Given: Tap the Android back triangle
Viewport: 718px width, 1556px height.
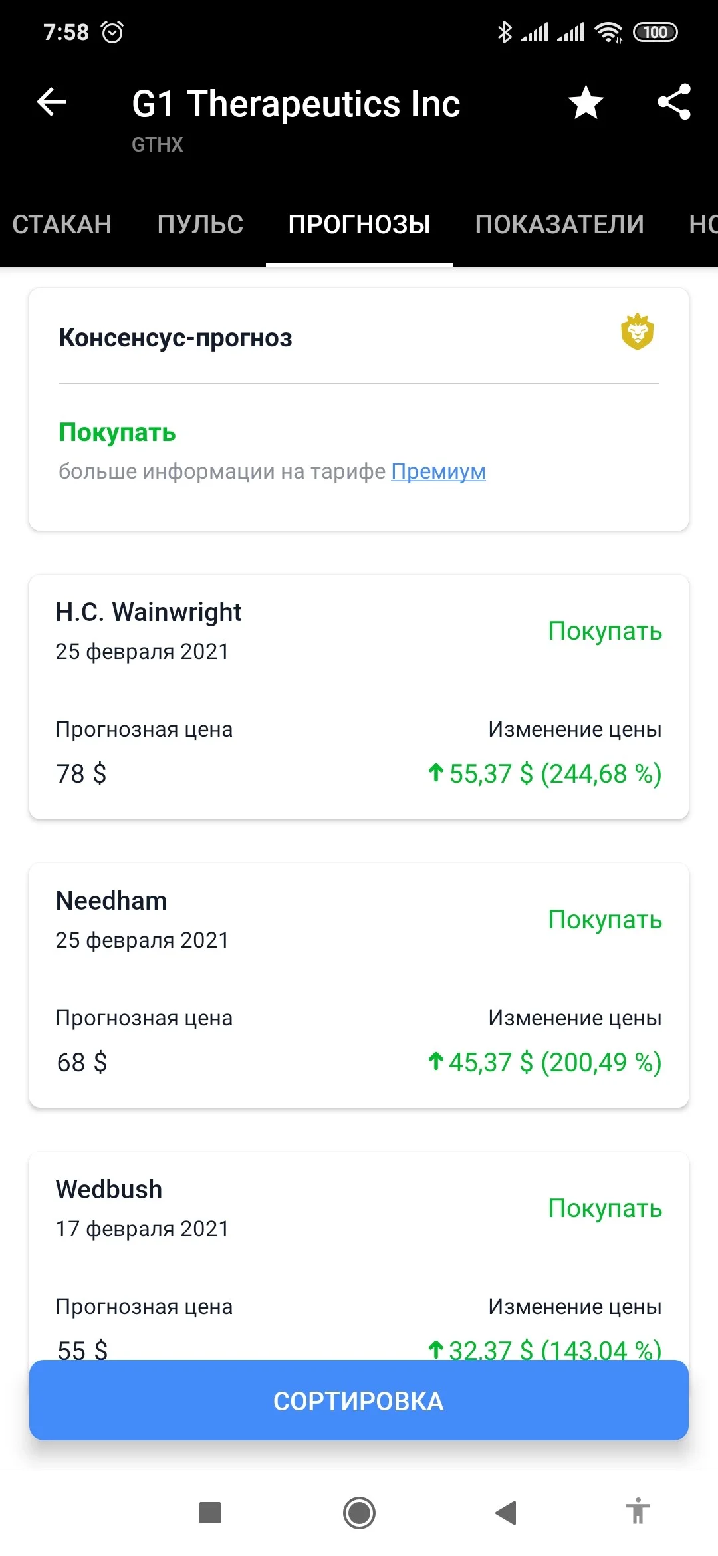Looking at the screenshot, I should point(506,1513).
